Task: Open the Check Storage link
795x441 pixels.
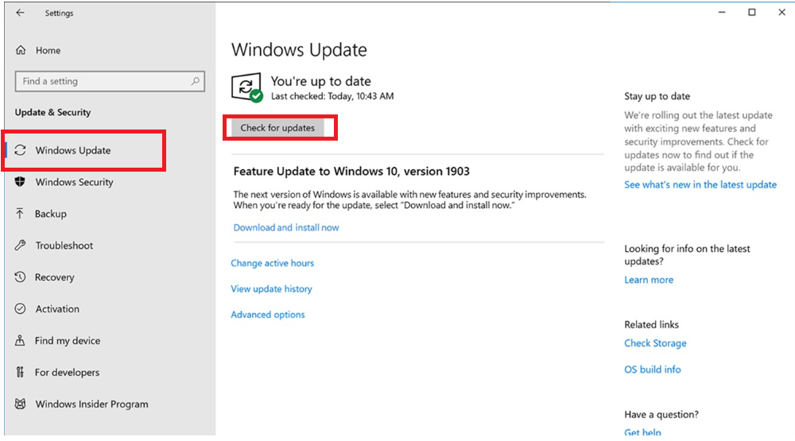Action: click(x=655, y=343)
